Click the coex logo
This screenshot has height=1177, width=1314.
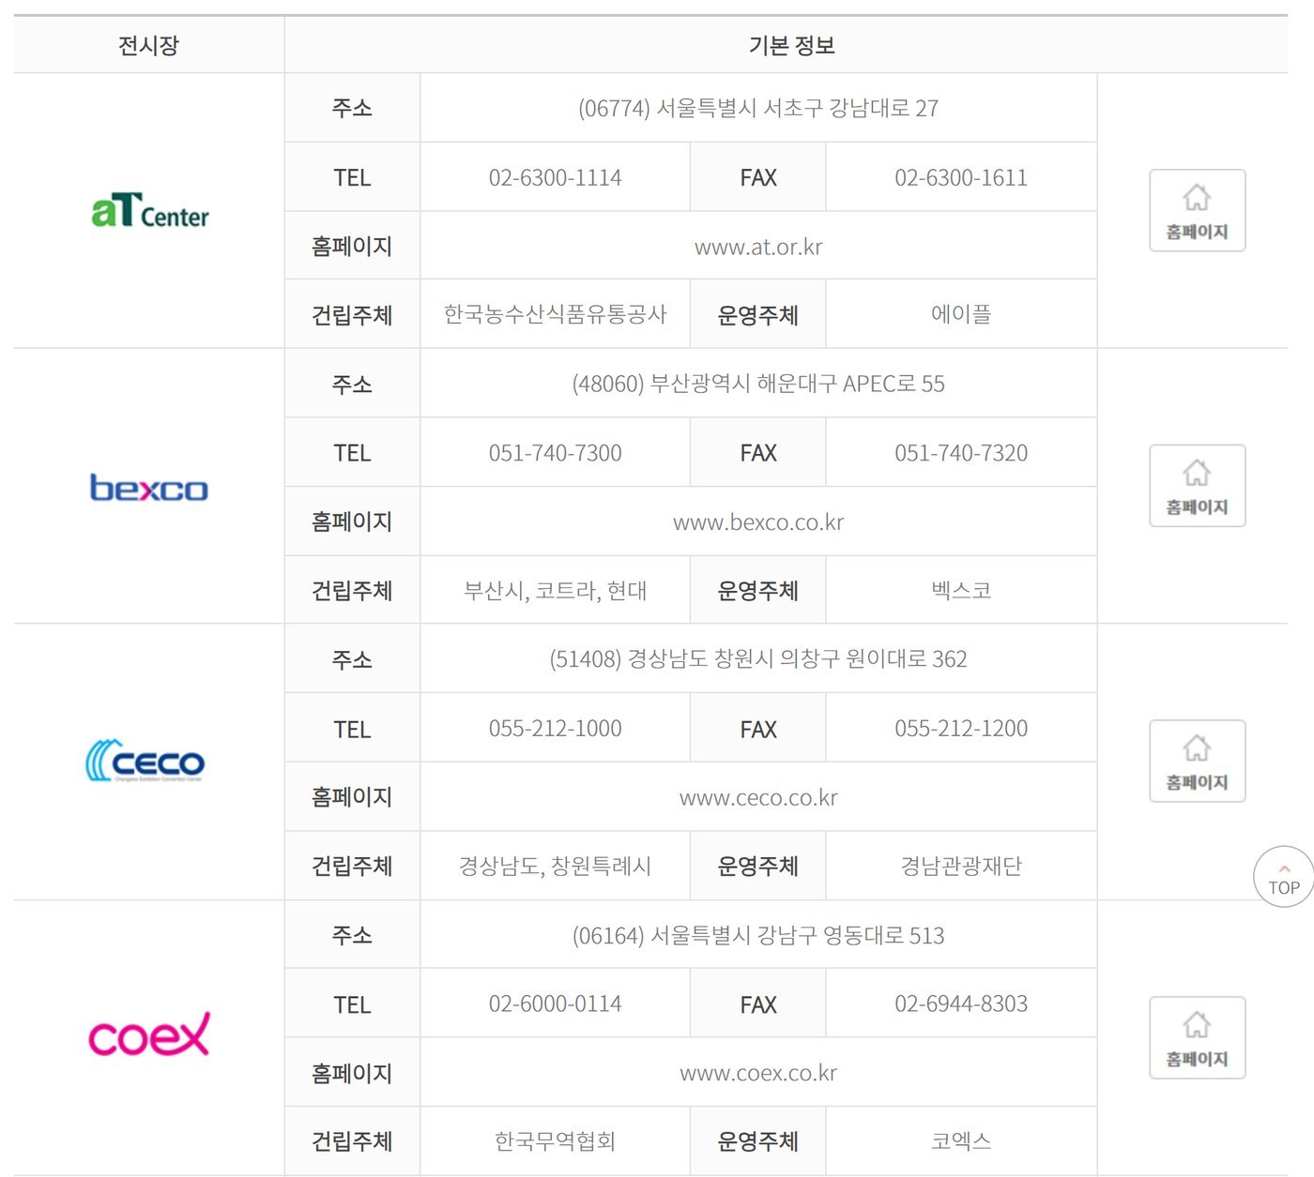[x=148, y=1034]
